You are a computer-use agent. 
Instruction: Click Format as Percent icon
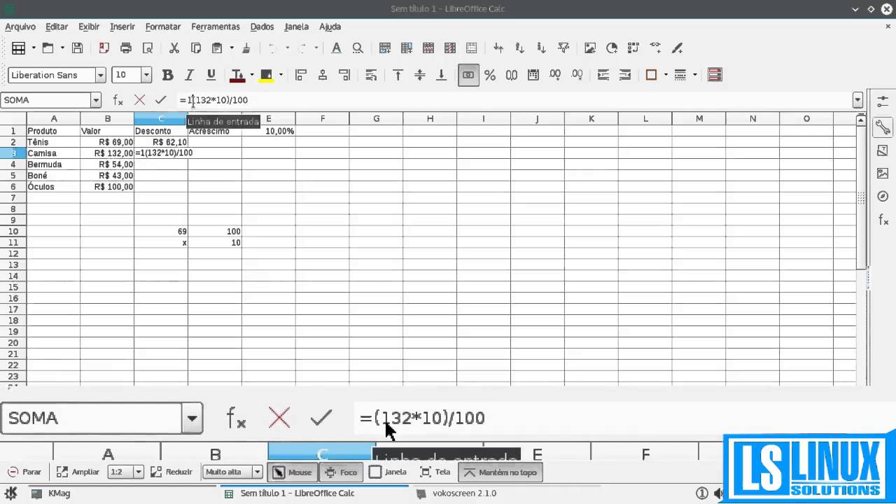(490, 75)
